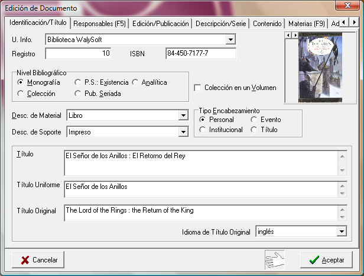The width and height of the screenshot is (364, 276).
Task: Click the right arrow above the cover image
Action: (294, 36)
